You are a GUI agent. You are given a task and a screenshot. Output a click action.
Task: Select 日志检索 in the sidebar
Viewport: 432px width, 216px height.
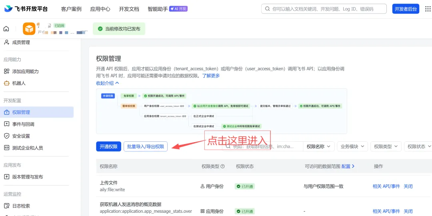21,206
